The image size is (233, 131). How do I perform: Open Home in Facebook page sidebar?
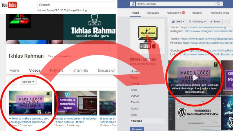point(134,71)
